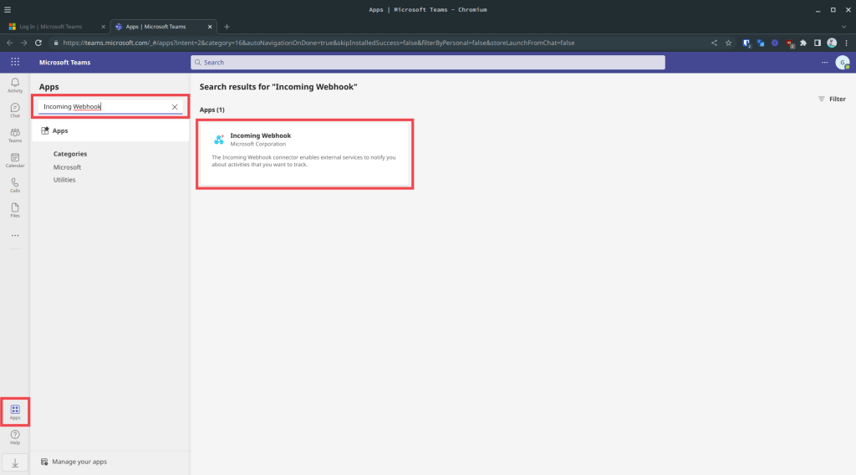
Task: Open the Apps sidebar icon
Action: 15,412
